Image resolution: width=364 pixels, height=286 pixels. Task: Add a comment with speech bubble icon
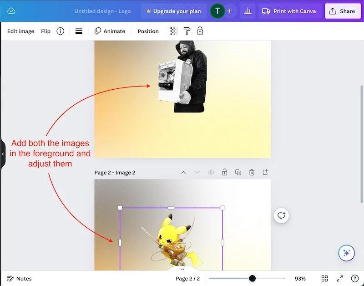[281, 215]
